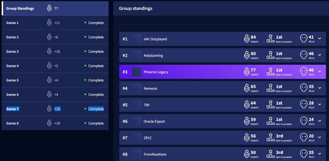Image resolution: width=329 pixels, height=161 pixels.
Task: Click the Nemesis team logo
Action: tap(137, 88)
